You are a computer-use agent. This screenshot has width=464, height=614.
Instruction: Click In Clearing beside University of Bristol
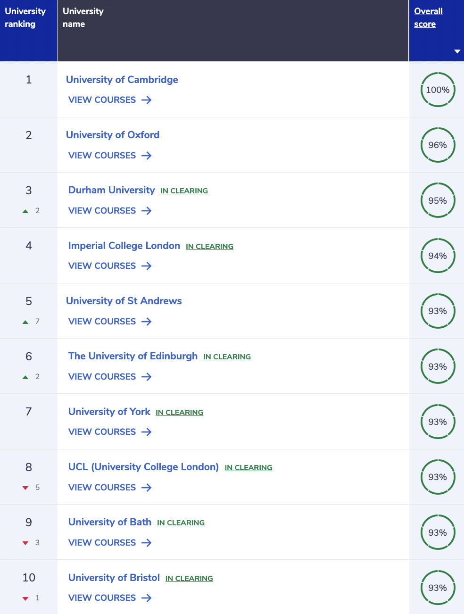[189, 579]
